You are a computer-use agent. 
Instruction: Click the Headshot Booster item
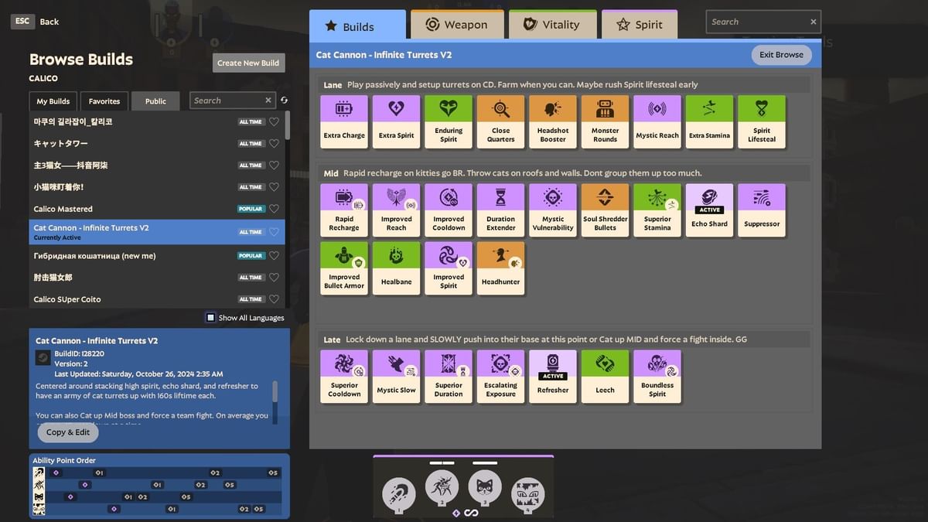553,121
